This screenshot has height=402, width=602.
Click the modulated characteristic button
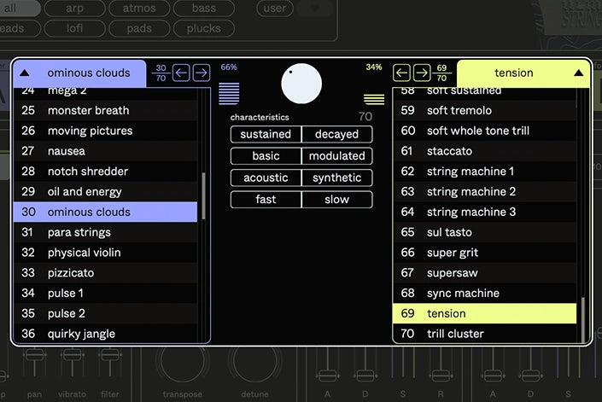point(336,156)
